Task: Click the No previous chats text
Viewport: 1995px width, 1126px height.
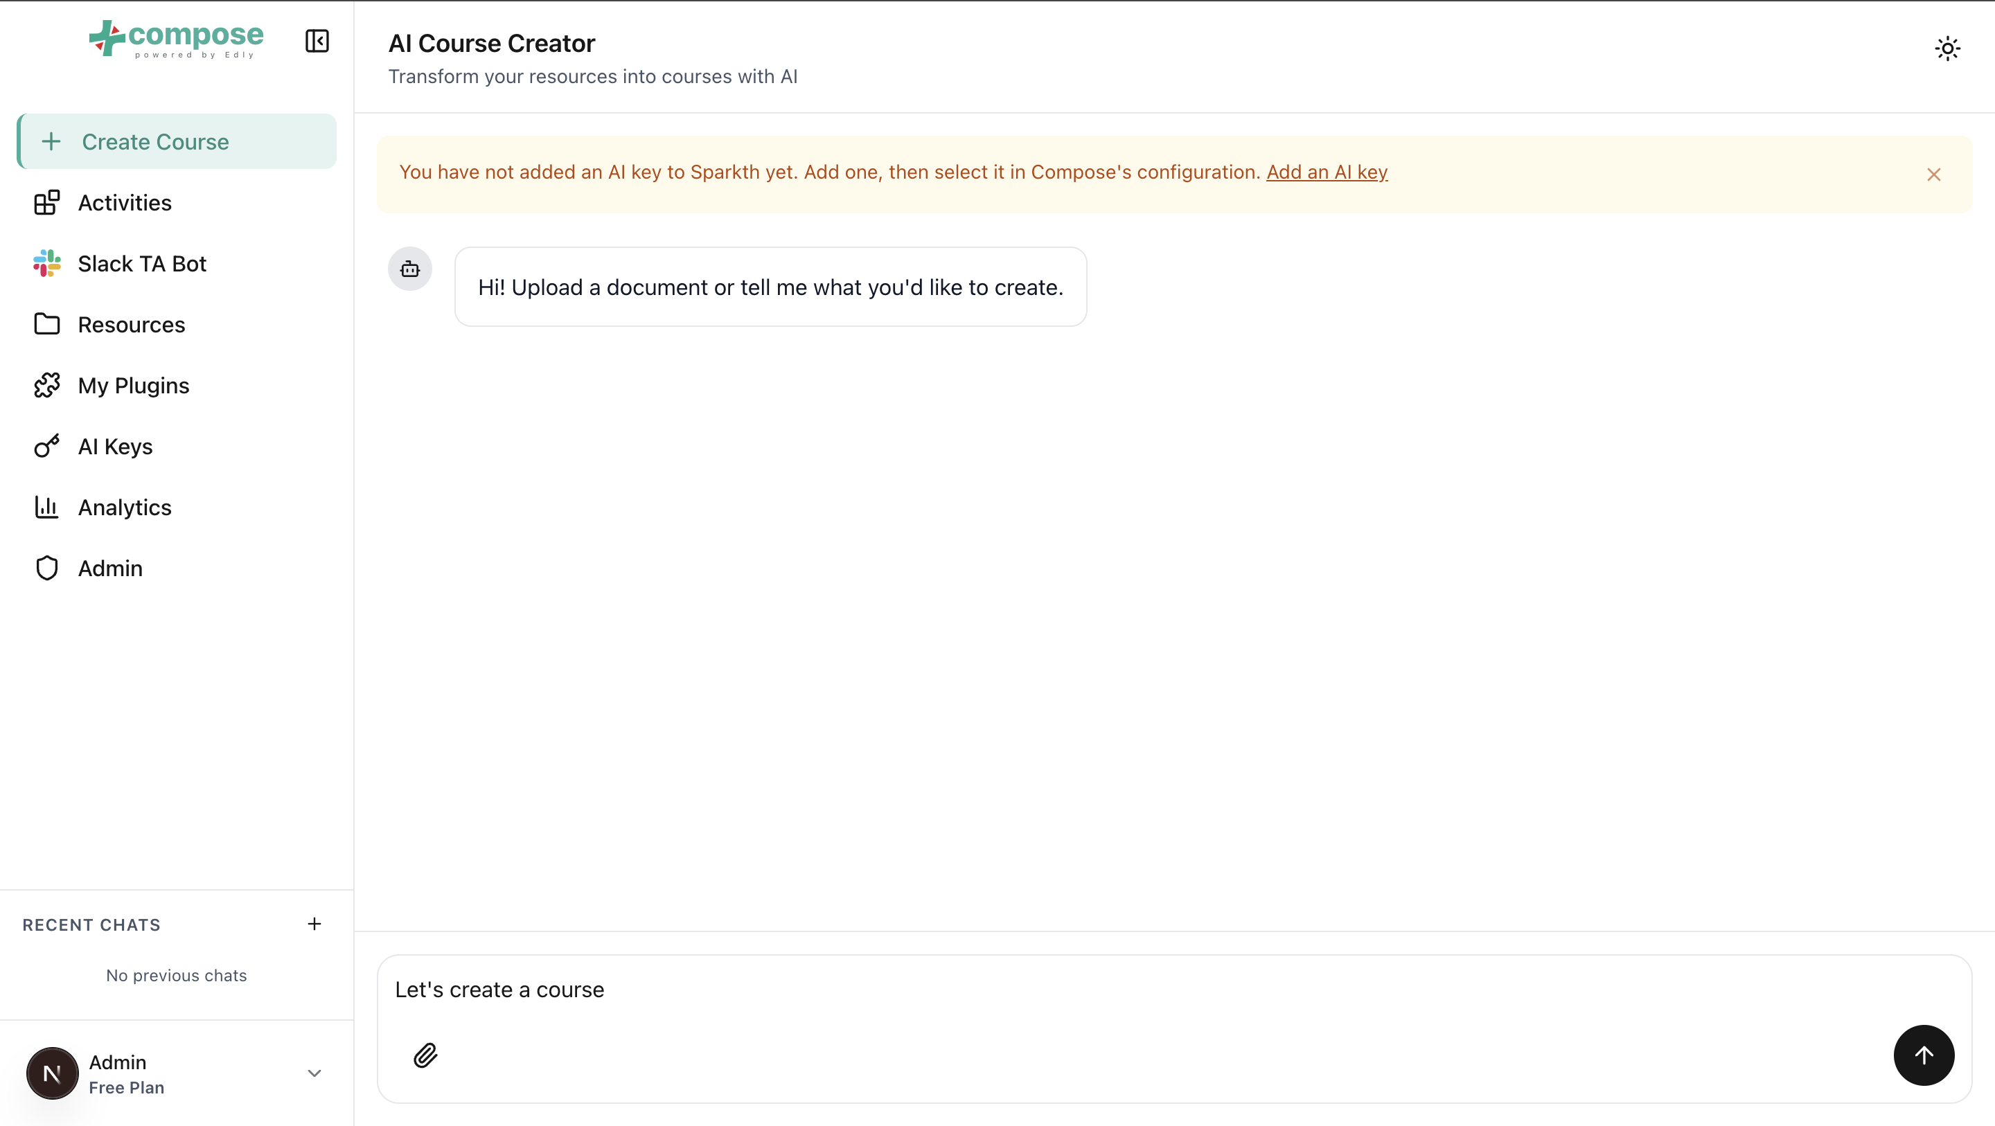Action: (x=177, y=975)
